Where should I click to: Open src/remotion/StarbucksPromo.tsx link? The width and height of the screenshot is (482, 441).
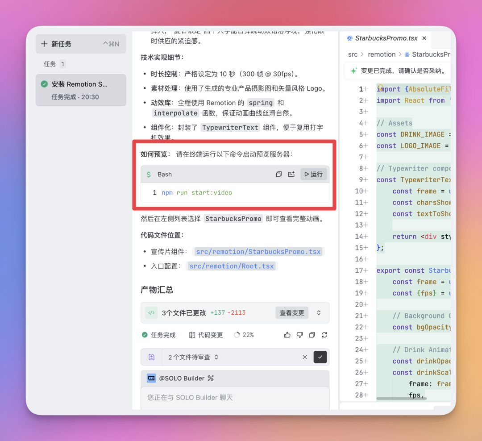(x=258, y=252)
